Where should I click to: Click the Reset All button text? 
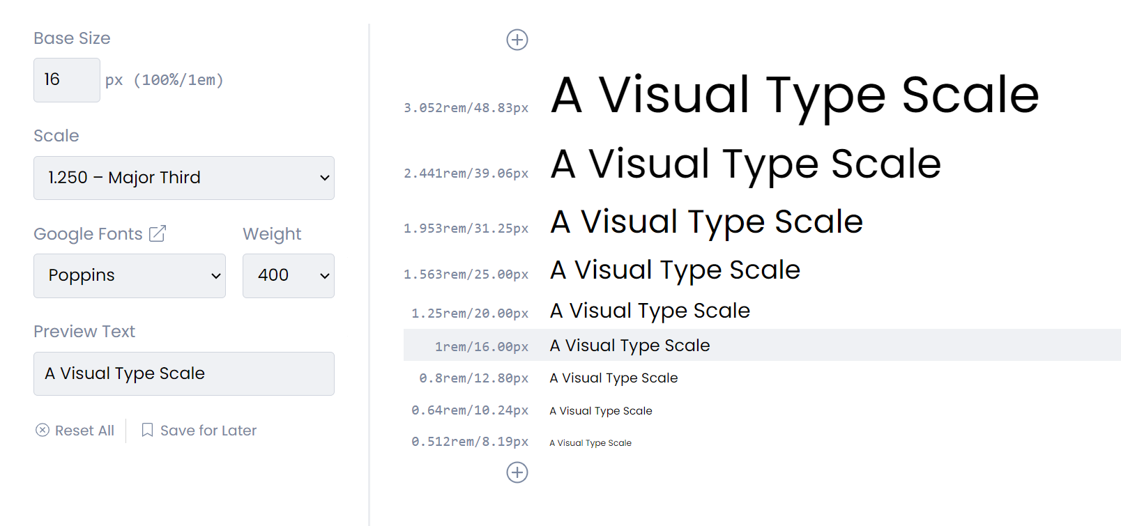pyautogui.click(x=84, y=431)
